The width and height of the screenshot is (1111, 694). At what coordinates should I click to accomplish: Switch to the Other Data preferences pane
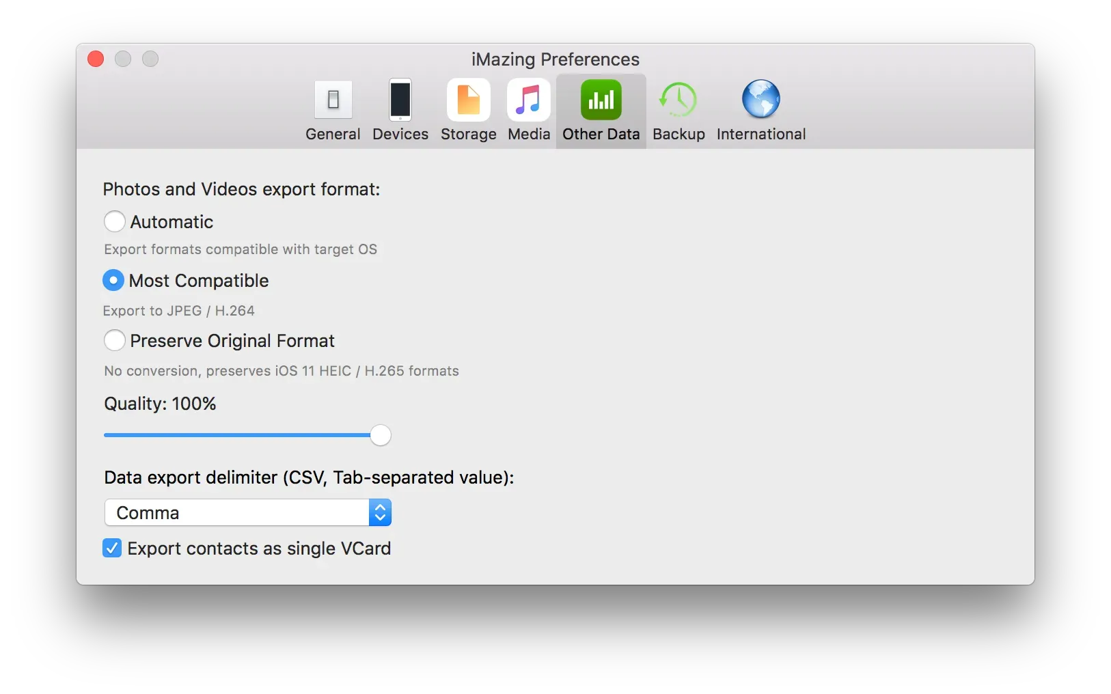(x=601, y=109)
